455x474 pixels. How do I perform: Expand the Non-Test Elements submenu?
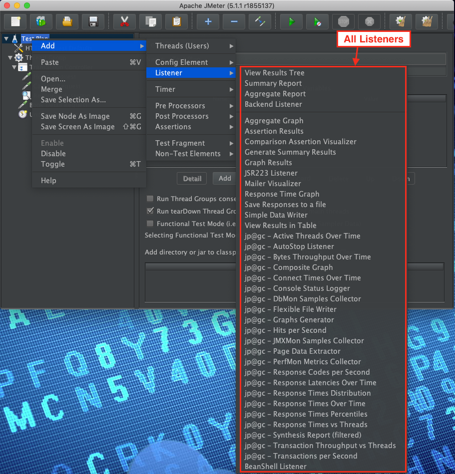[191, 154]
